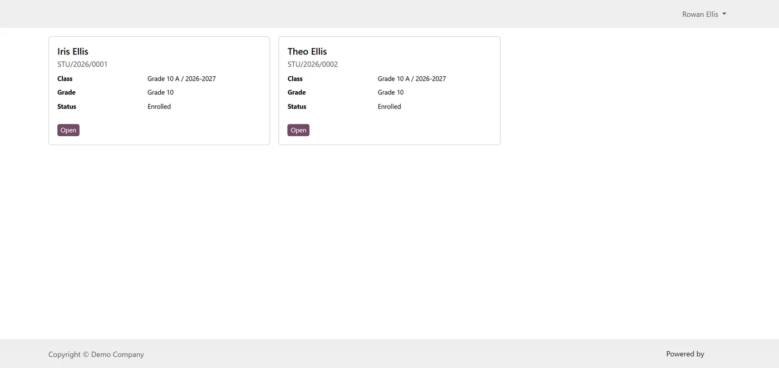Click the Copyright © Demo Company footer text
The width and height of the screenshot is (779, 368).
click(x=96, y=355)
